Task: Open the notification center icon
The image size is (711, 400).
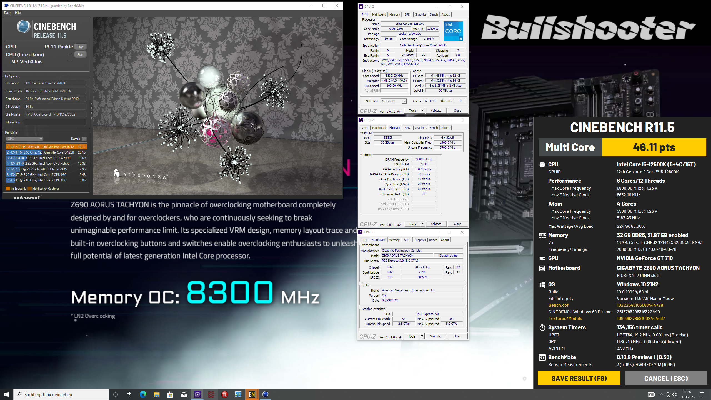Action: tap(702, 394)
